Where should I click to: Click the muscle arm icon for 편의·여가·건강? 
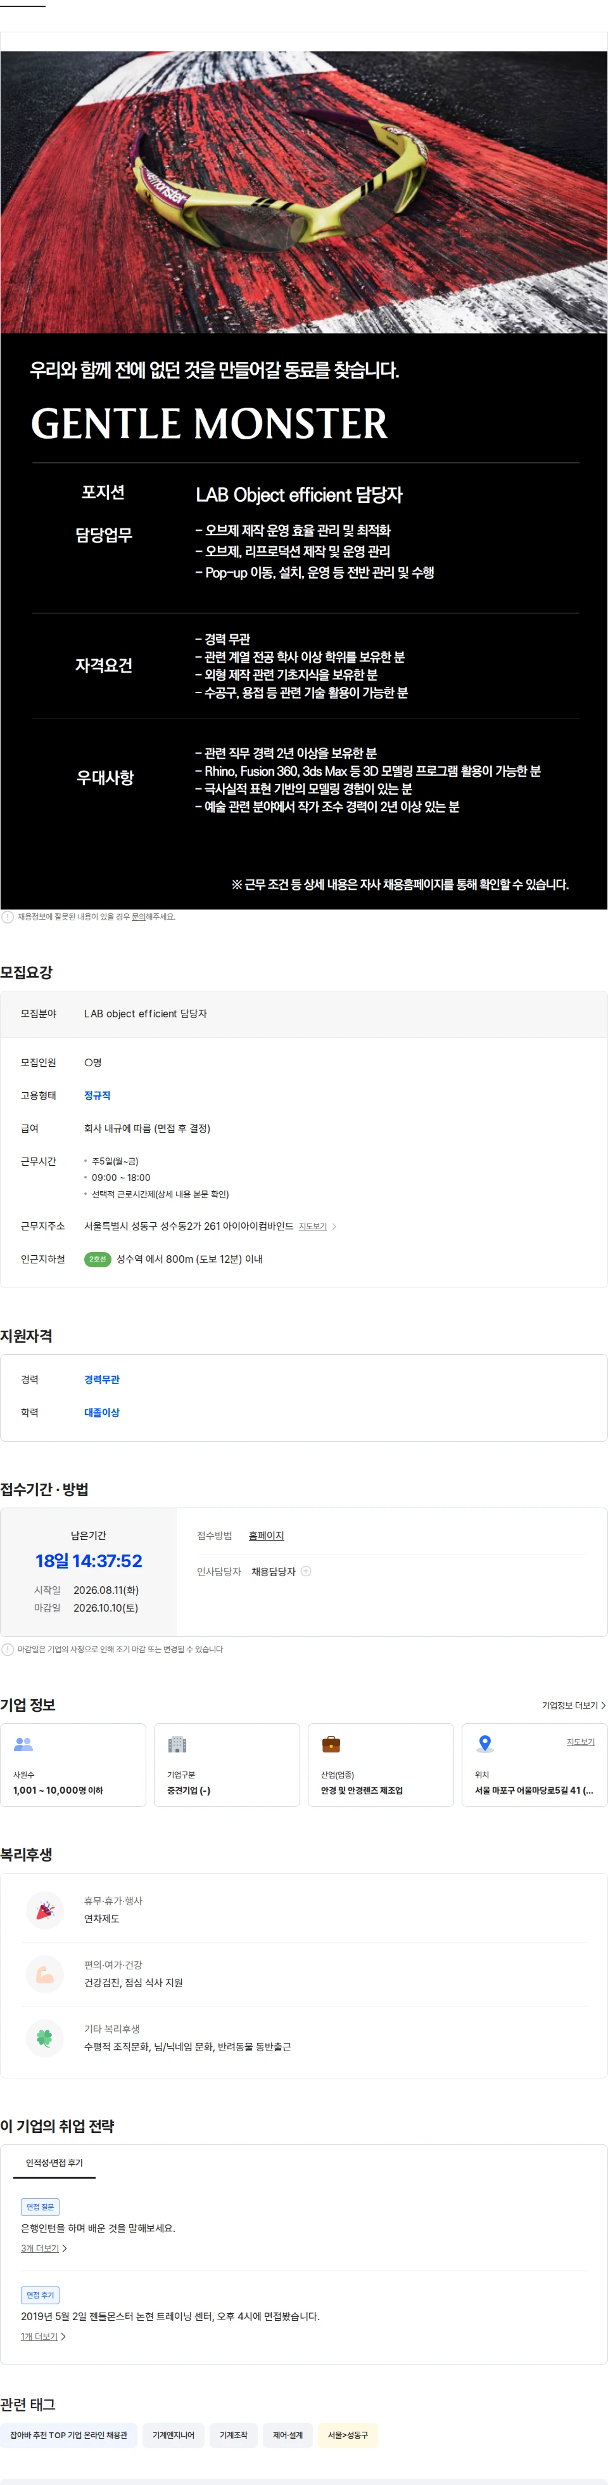point(44,1973)
